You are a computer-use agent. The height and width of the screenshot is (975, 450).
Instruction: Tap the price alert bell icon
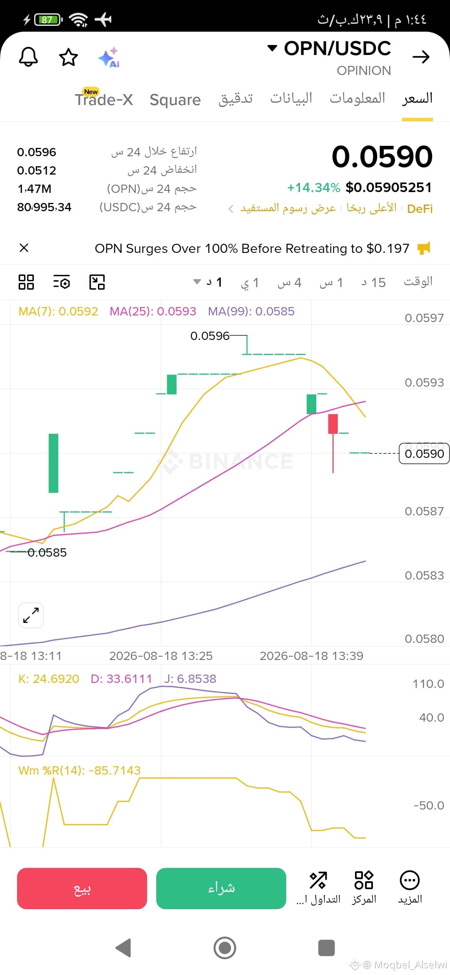[x=28, y=57]
